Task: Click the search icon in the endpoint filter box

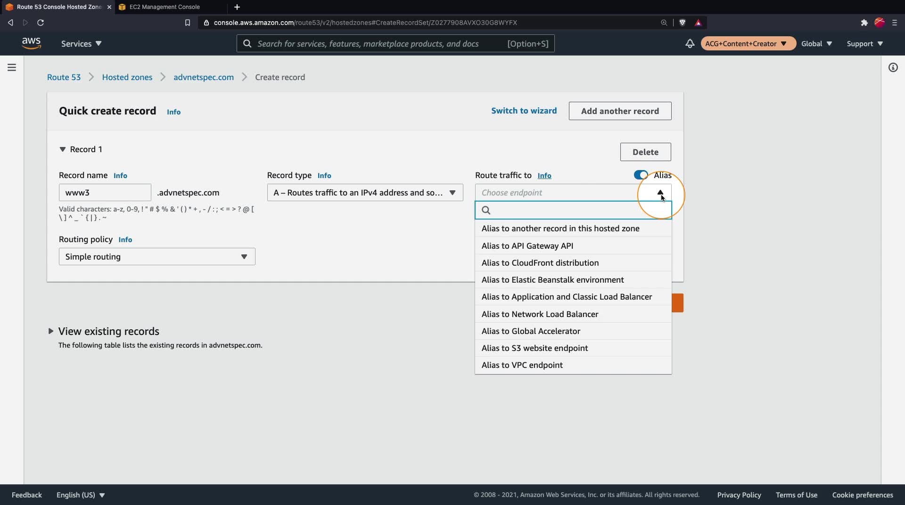Action: click(486, 210)
